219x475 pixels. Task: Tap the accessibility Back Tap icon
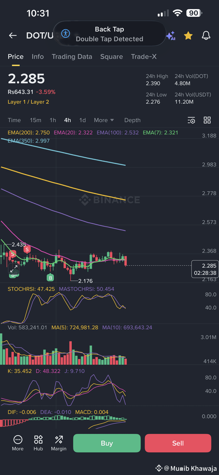pos(66,34)
